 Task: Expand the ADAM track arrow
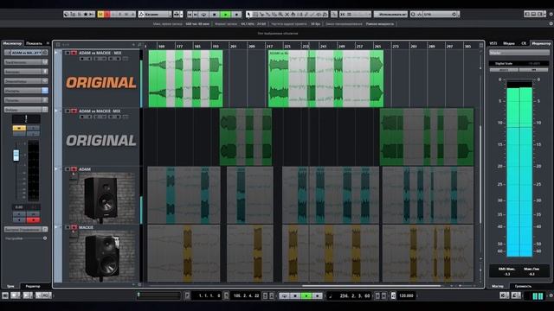coord(55,169)
